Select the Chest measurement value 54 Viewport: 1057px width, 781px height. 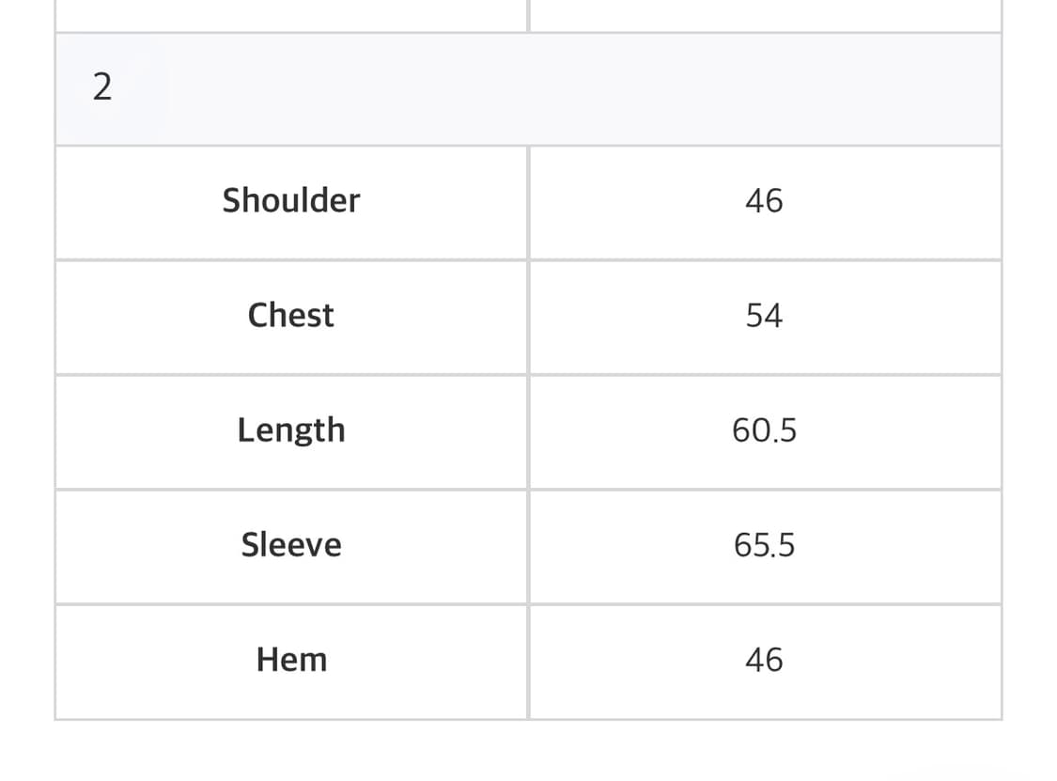coord(764,316)
